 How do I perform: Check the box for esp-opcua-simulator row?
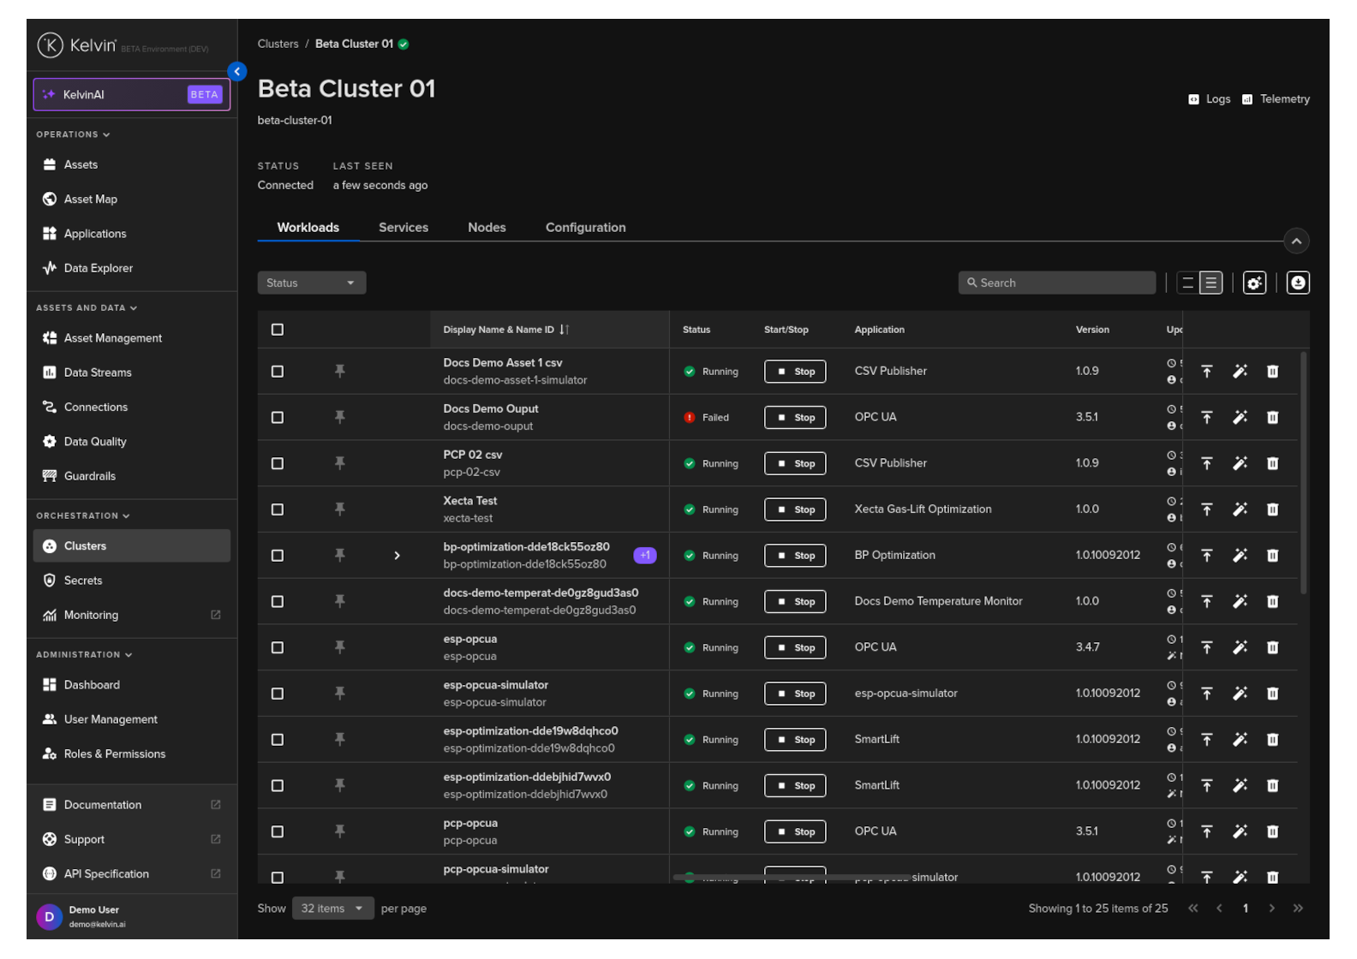[278, 694]
